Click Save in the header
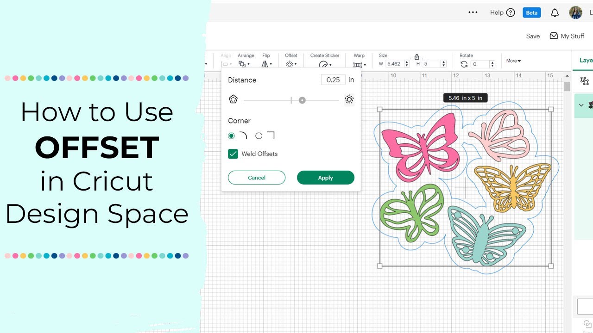The height and width of the screenshot is (333, 593). pos(533,36)
